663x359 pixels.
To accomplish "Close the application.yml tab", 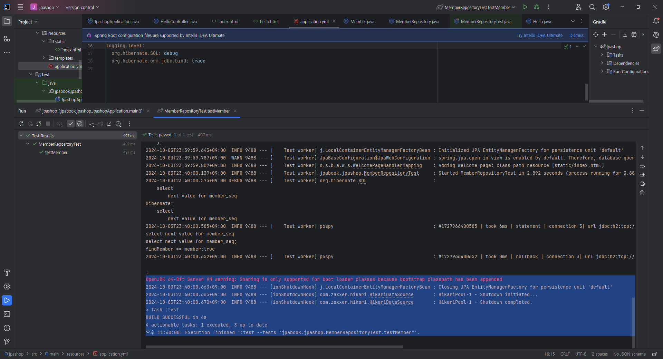I will pyautogui.click(x=334, y=21).
